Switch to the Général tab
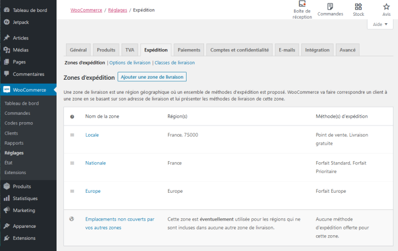Viewport: 398px width, 251px height. click(x=78, y=50)
